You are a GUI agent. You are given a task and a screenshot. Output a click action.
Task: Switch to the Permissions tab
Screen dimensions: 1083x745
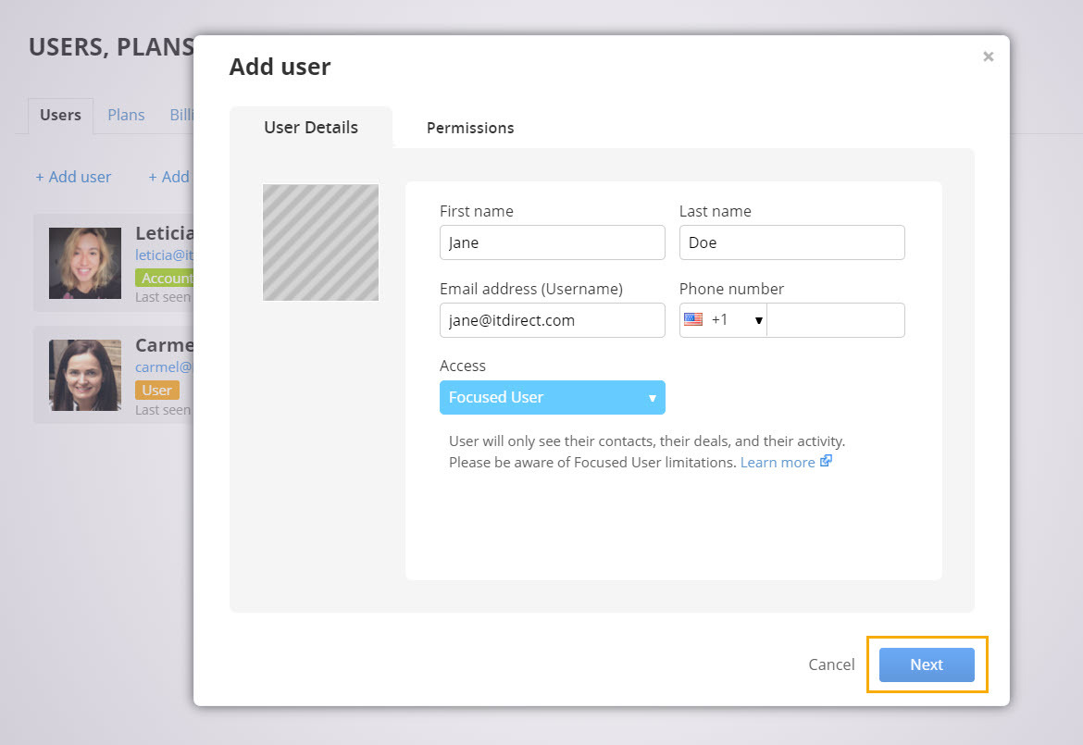470,128
